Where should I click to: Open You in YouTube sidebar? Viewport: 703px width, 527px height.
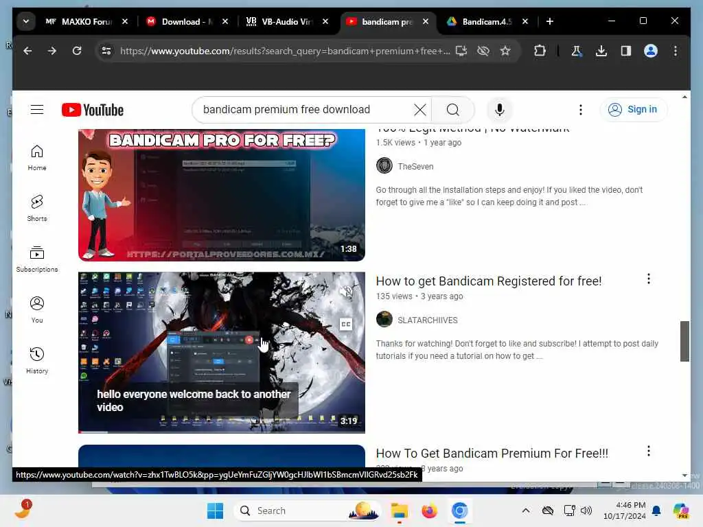coord(37,310)
